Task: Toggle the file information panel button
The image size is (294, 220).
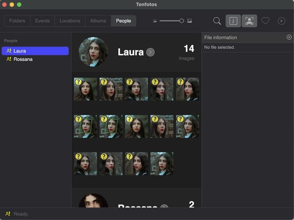Action: [233, 21]
